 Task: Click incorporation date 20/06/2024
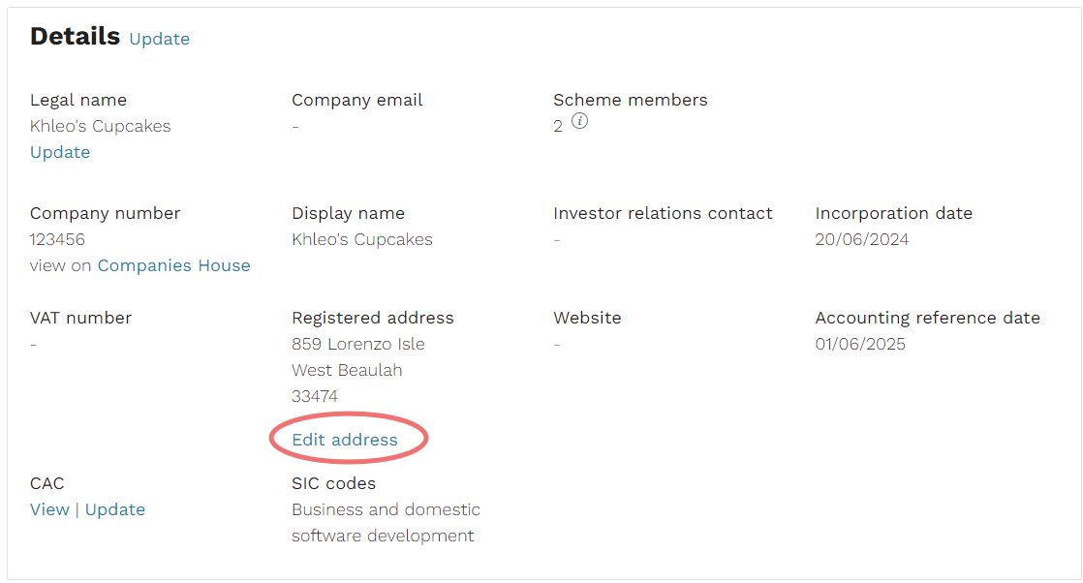point(862,239)
